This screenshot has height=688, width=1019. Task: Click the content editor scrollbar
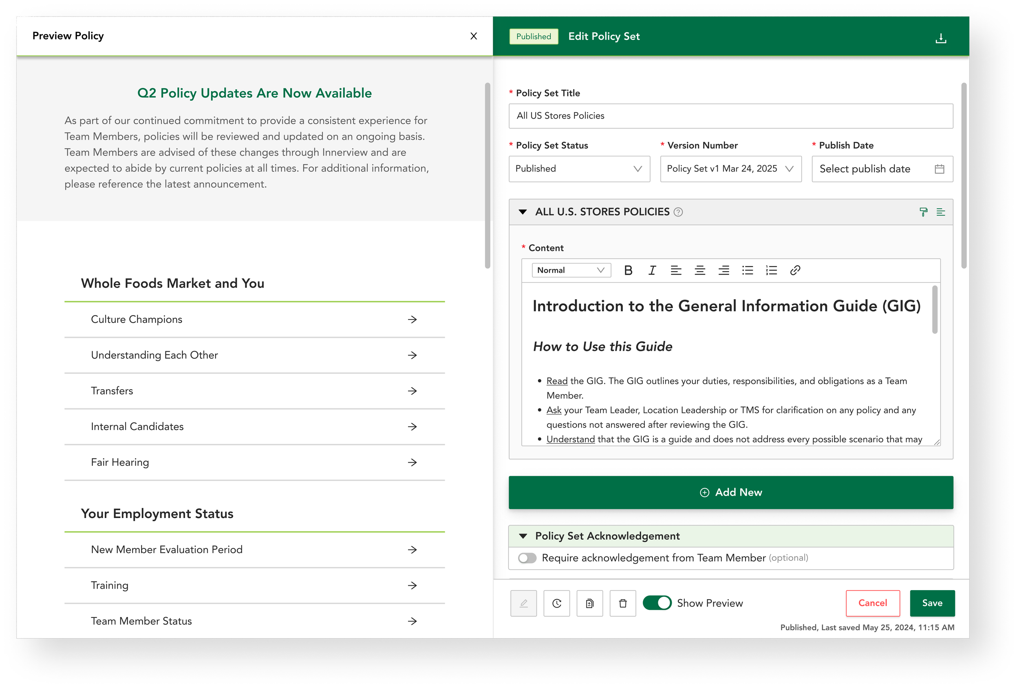[x=934, y=310]
